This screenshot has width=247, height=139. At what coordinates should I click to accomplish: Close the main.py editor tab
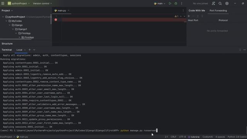[x=69, y=10]
